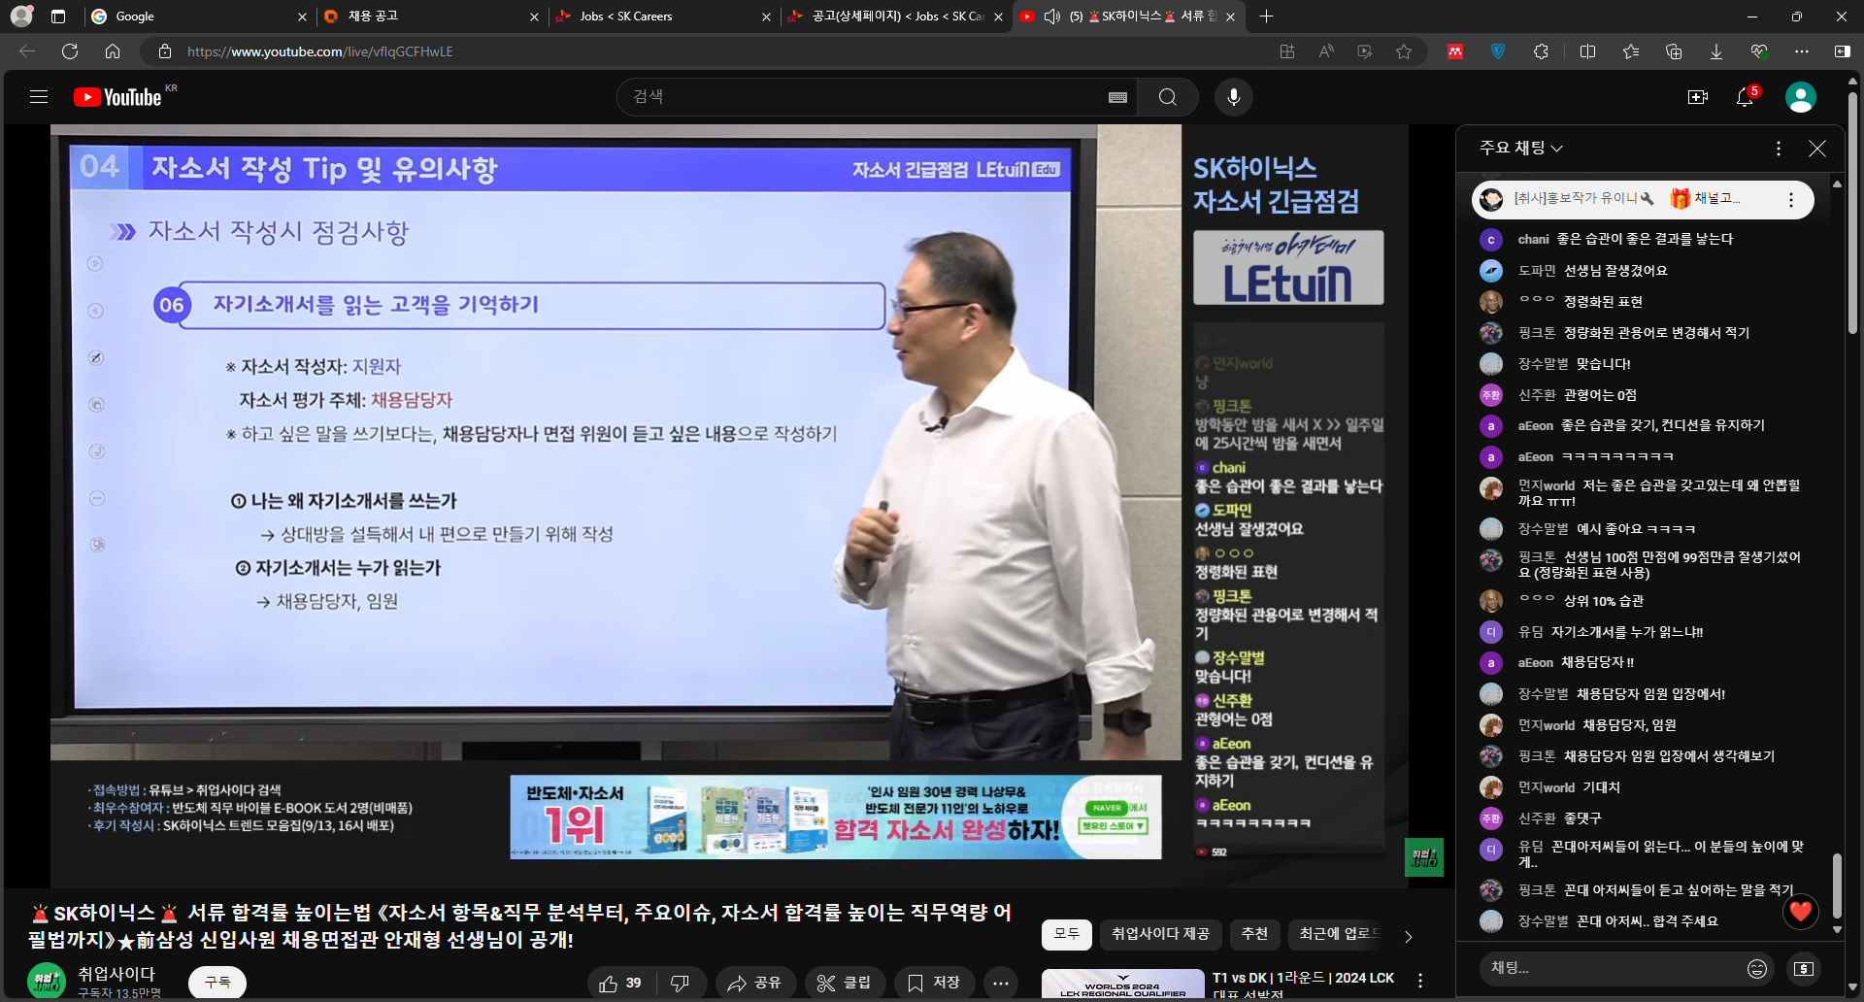The height and width of the screenshot is (1002, 1864).
Task: Refresh the page
Action: coord(70,51)
